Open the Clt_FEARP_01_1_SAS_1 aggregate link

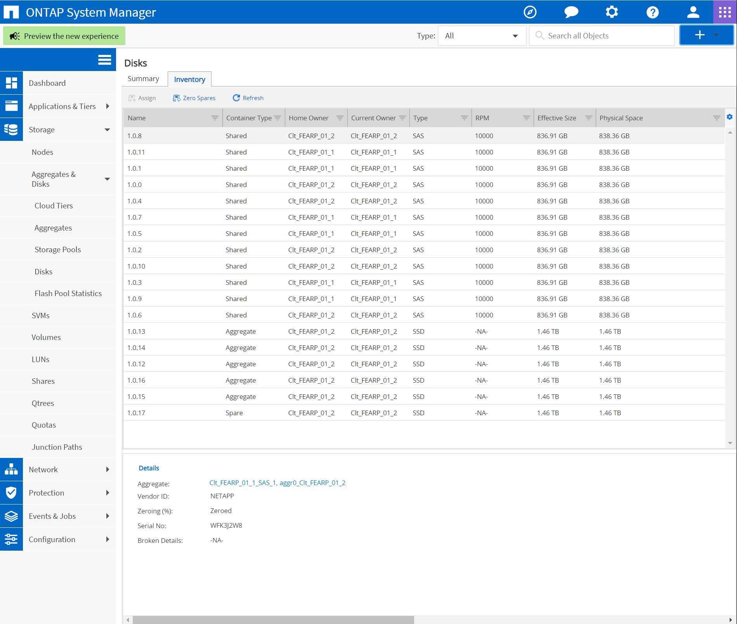point(243,483)
